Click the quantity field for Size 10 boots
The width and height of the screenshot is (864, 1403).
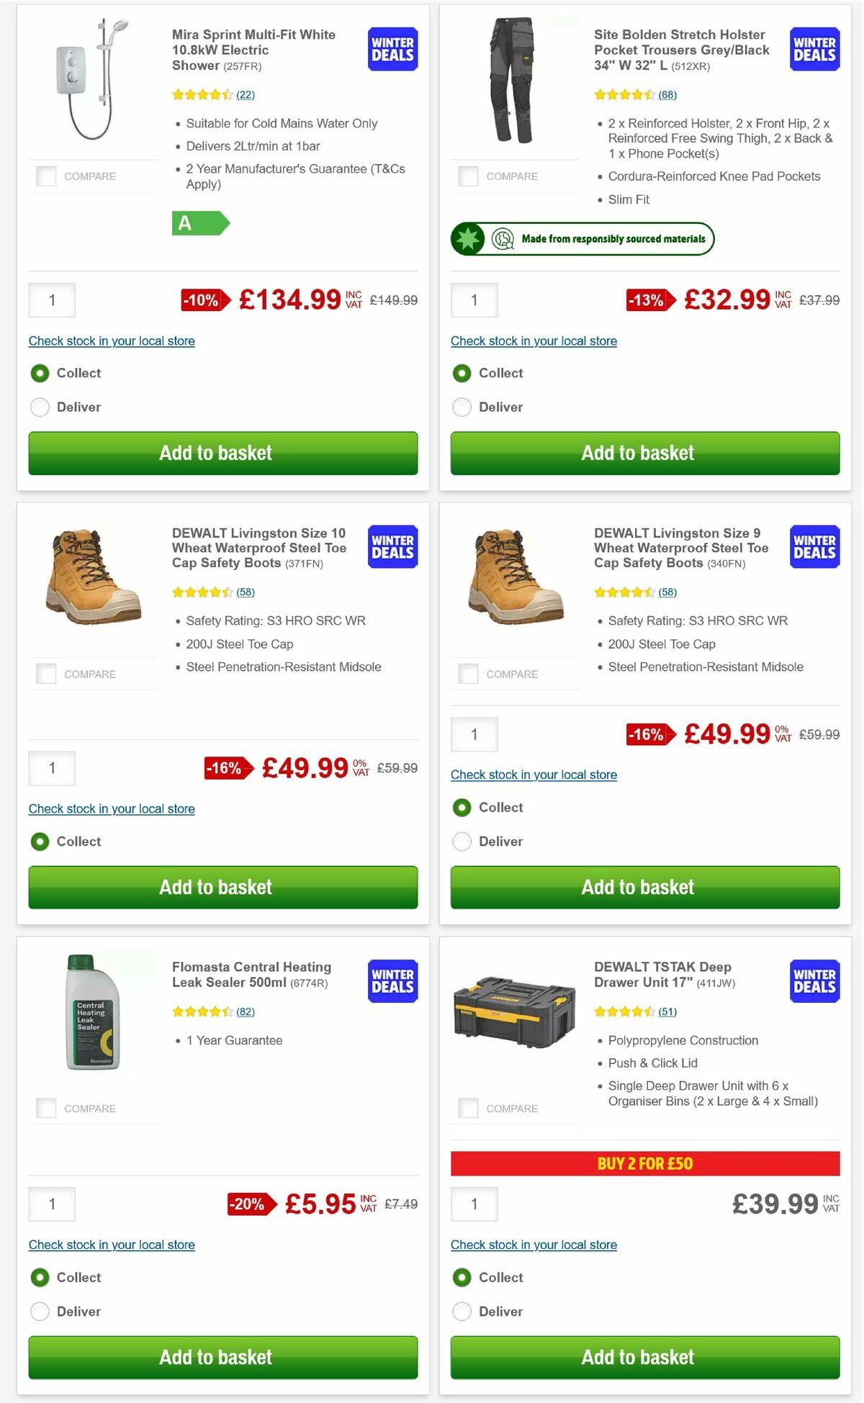pyautogui.click(x=51, y=768)
